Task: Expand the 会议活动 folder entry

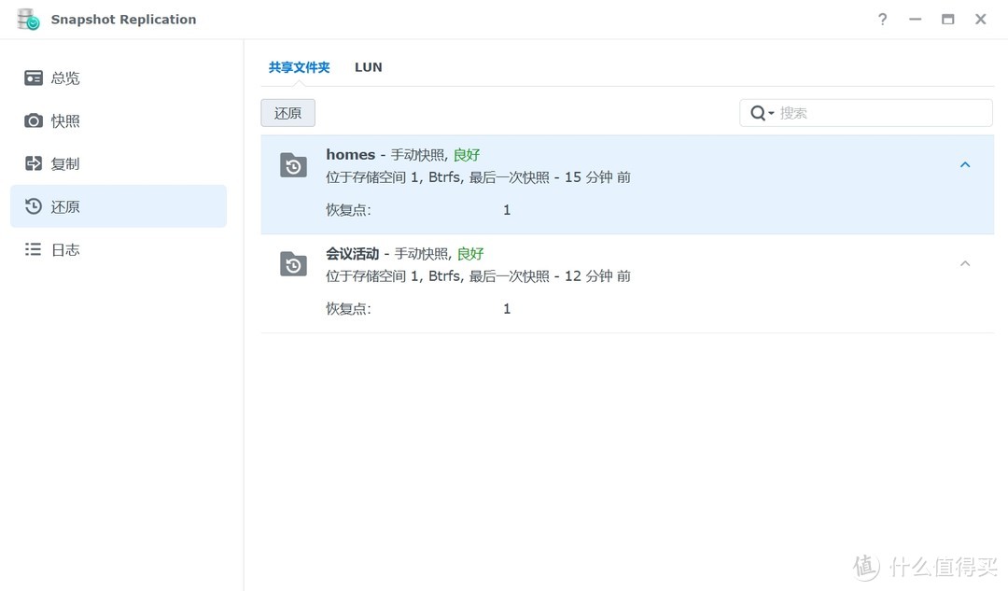Action: click(x=965, y=263)
